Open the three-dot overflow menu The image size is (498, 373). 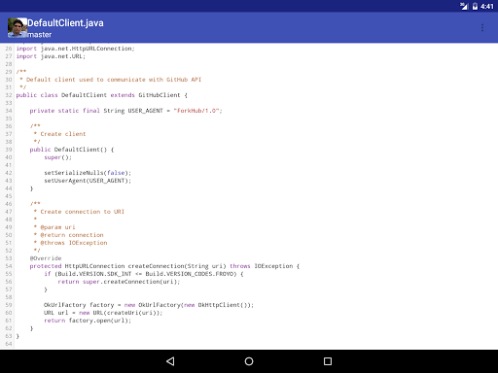[482, 28]
